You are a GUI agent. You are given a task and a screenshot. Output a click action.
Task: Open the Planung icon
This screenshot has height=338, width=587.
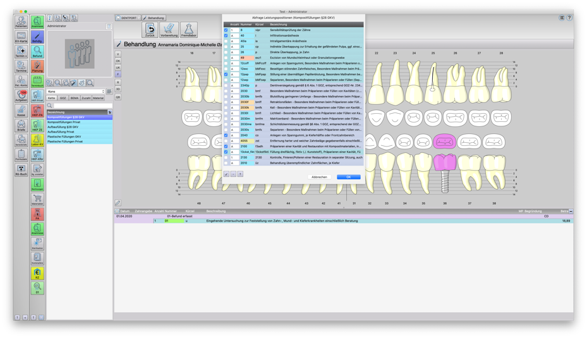tap(37, 66)
